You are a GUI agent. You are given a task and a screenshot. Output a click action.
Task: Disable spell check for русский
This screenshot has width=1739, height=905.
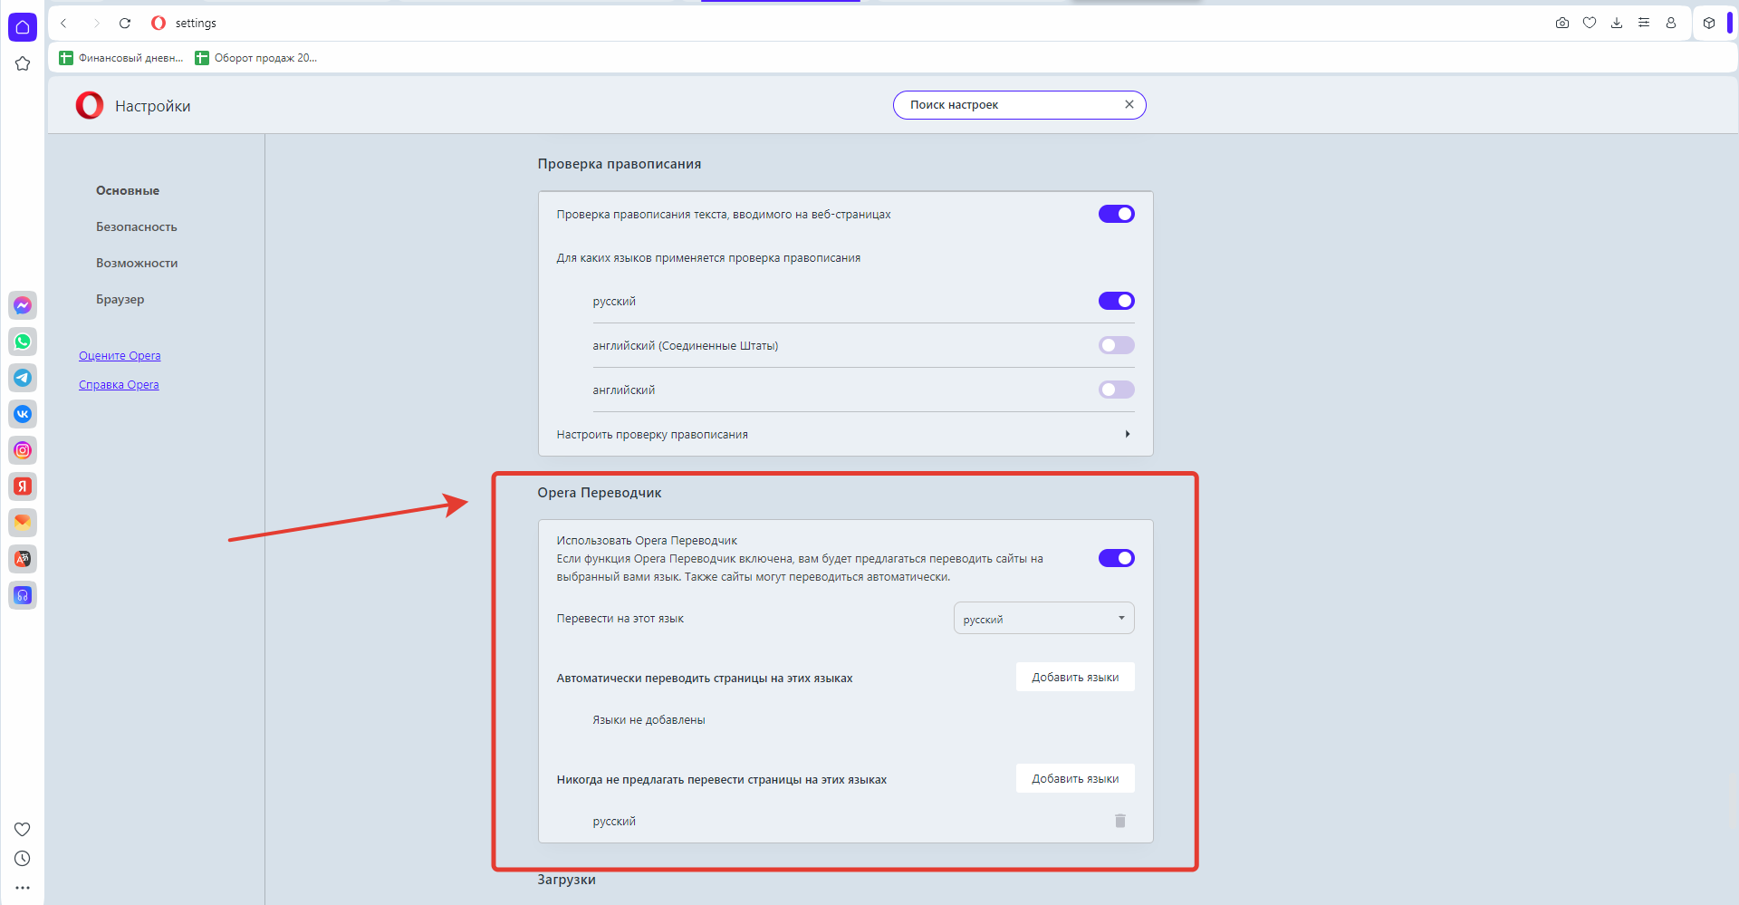(x=1117, y=301)
